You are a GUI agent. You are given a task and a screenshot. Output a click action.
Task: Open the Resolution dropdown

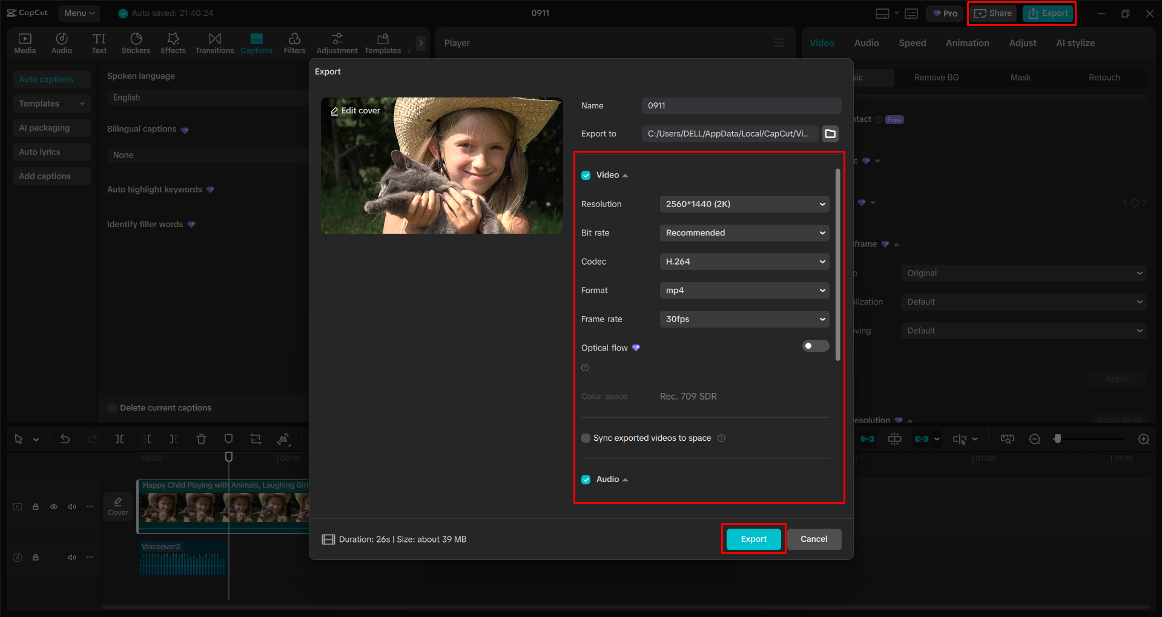click(744, 204)
